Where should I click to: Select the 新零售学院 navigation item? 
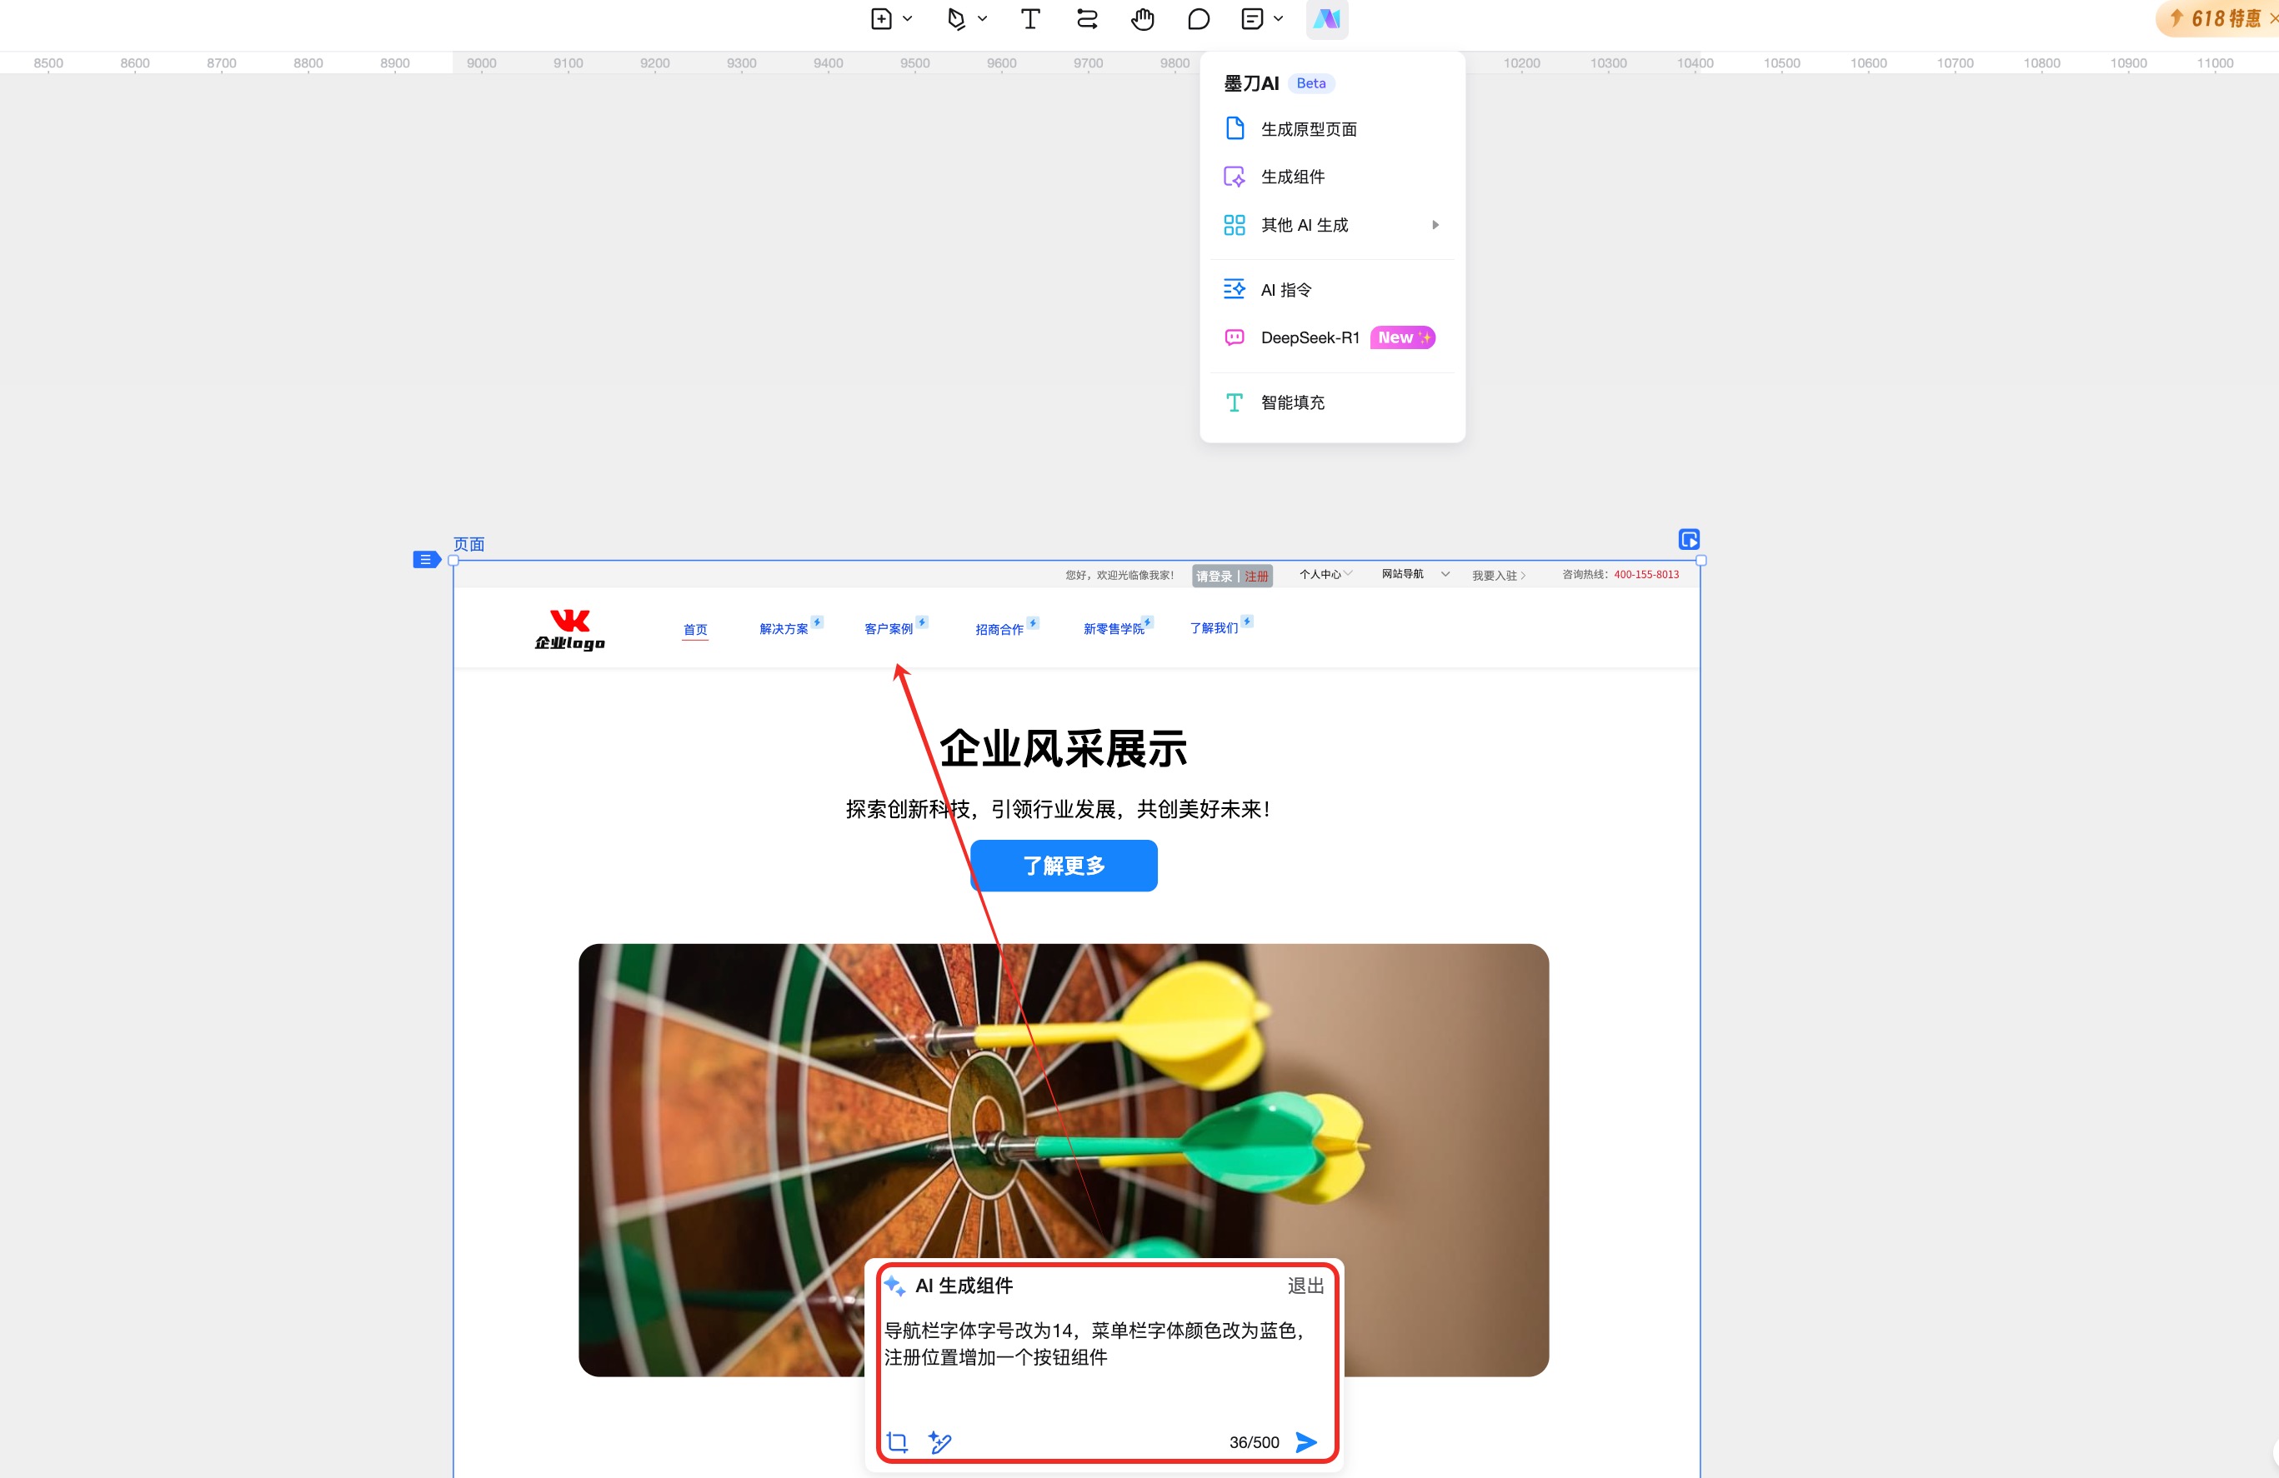click(1114, 629)
